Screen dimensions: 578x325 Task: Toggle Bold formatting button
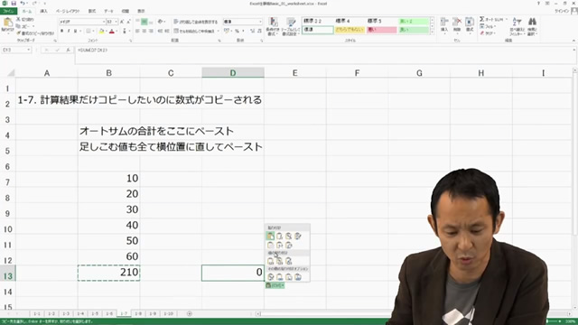(x=62, y=32)
